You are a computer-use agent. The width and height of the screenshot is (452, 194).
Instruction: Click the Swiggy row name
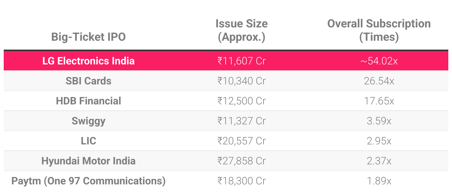(88, 121)
